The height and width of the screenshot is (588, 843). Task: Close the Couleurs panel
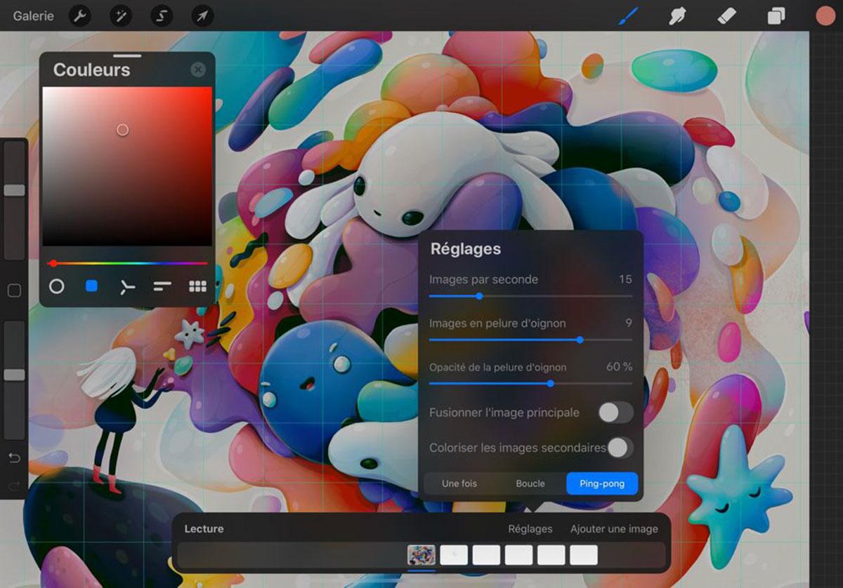pos(198,69)
